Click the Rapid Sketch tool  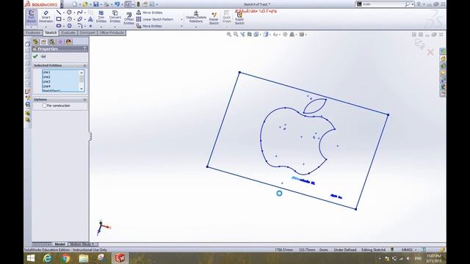239,18
